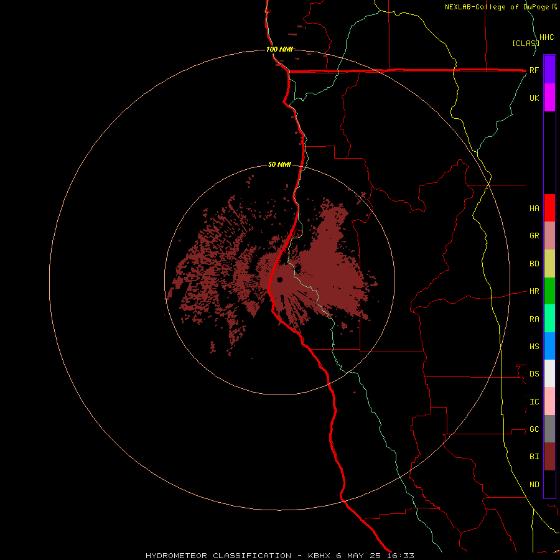
Task: Click the magenta UK legend swatch
Action: [x=549, y=98]
